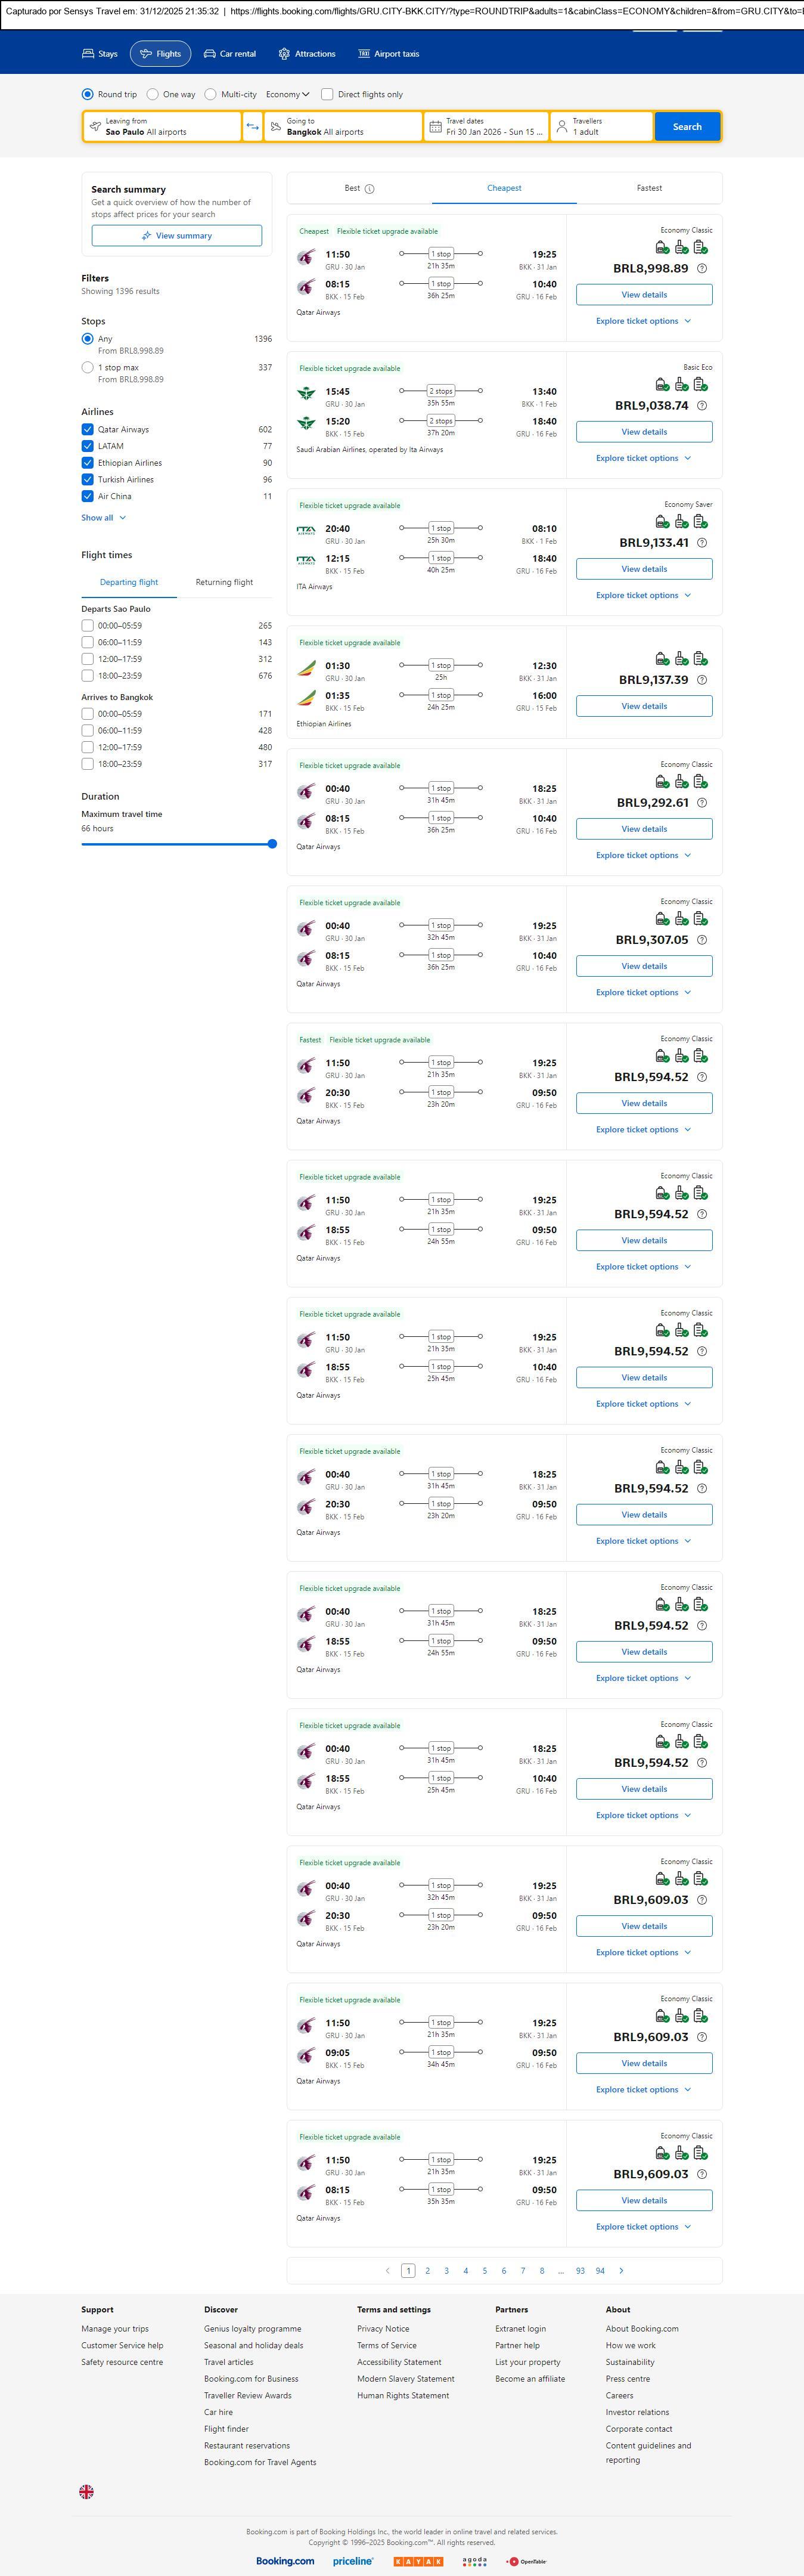Viewport: 804px width, 2576px height.
Task: Open the Economy cabin class dropdown
Action: click(287, 95)
